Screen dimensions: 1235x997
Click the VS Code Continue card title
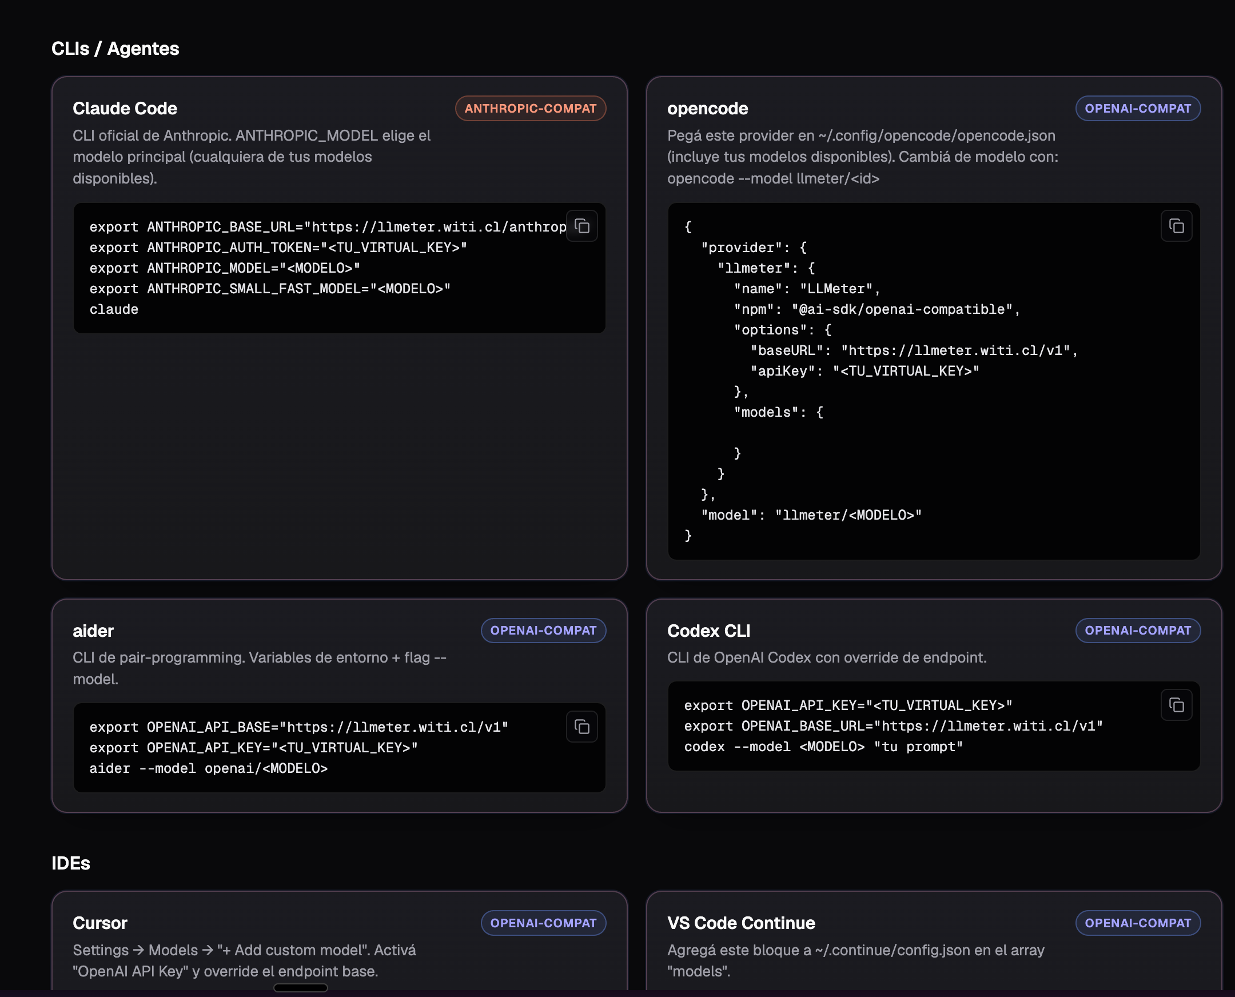741,923
